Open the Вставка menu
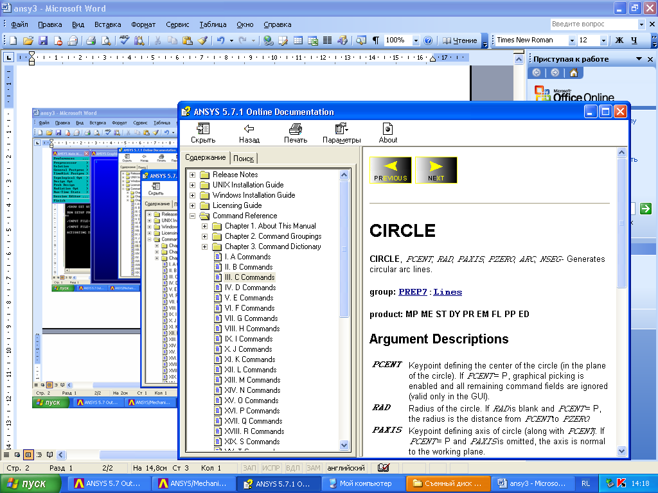Image resolution: width=658 pixels, height=493 pixels. (x=107, y=24)
